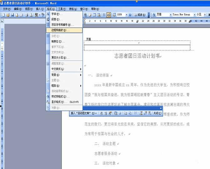This screenshot has height=169, width=210.
Task: Click Switch Between Header and Footer icon
Action: click(141, 113)
